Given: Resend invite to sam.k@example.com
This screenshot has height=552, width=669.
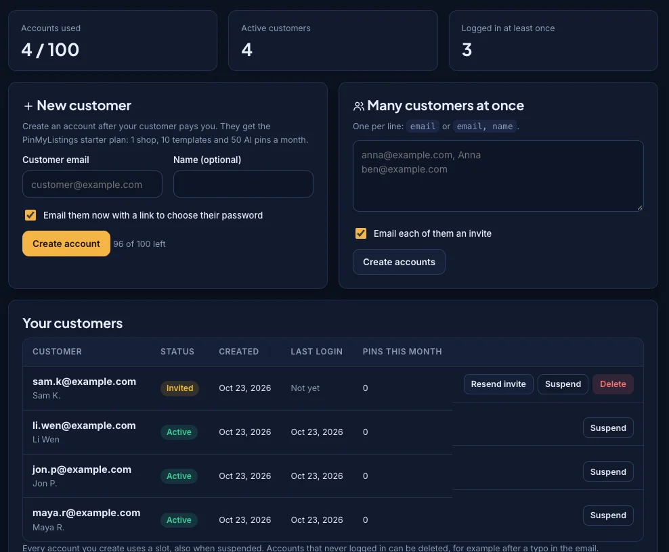Looking at the screenshot, I should point(498,384).
